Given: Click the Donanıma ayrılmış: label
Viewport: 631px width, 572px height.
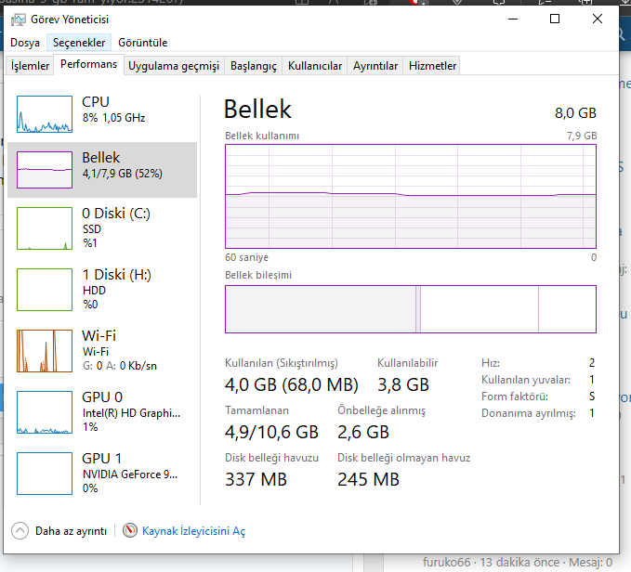Looking at the screenshot, I should pyautogui.click(x=529, y=413).
